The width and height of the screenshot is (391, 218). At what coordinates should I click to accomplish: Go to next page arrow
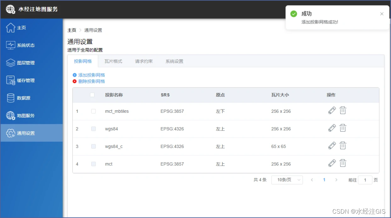click(336, 180)
